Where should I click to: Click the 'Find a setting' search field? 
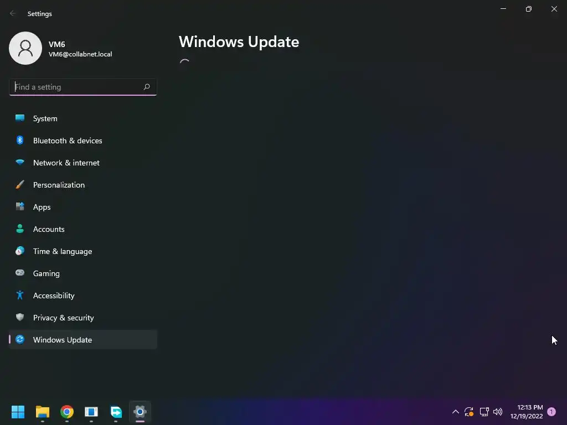coord(83,87)
